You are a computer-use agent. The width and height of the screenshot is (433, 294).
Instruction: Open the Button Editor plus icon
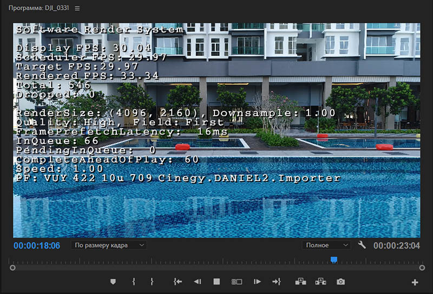415,282
